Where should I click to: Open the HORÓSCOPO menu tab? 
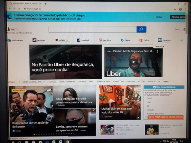[118, 81]
